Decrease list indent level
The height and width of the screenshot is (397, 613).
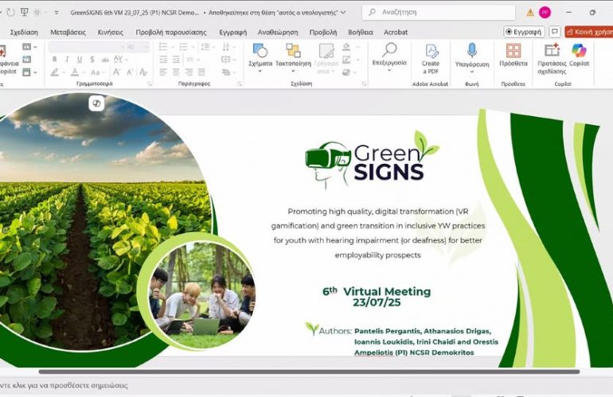coord(163,60)
